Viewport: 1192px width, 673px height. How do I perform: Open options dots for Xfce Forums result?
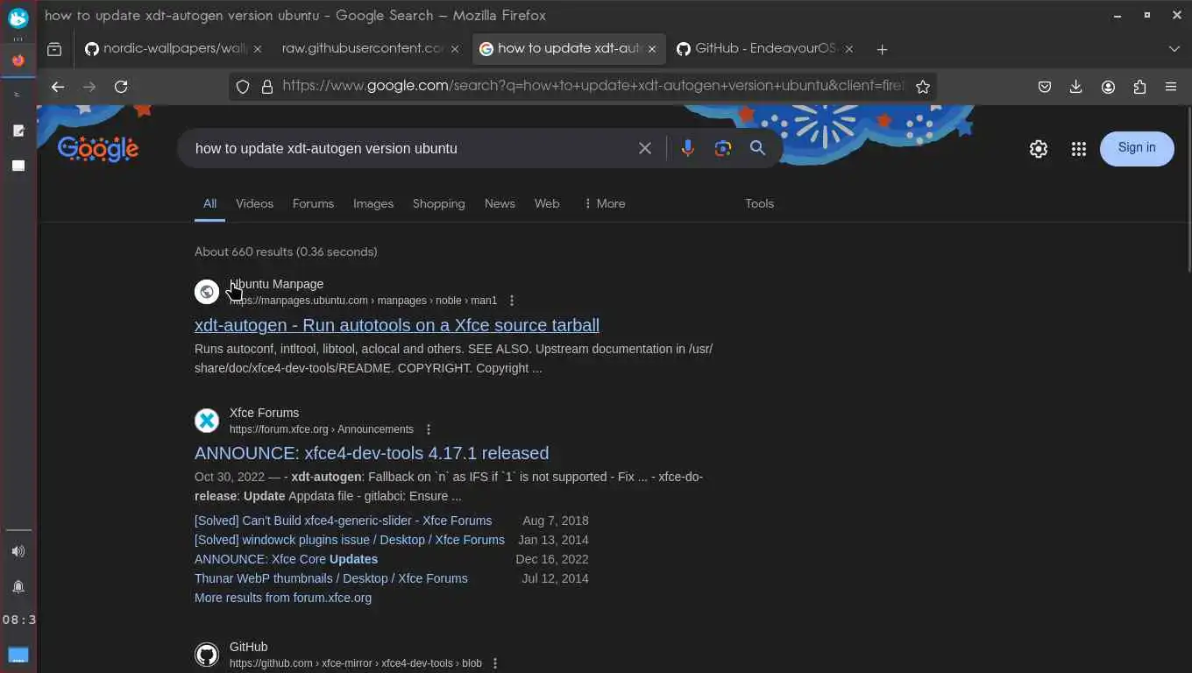[429, 429]
